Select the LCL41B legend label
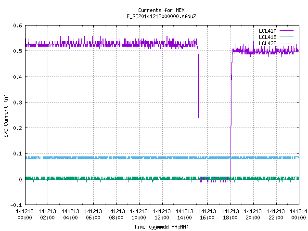Screen dimensions: 308x231 (268, 37)
